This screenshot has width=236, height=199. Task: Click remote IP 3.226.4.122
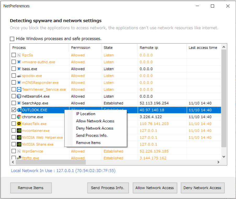pos(151,117)
